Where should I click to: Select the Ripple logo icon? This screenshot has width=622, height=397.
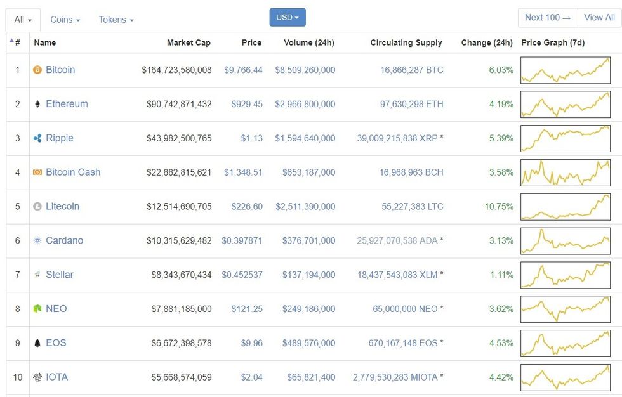(38, 138)
